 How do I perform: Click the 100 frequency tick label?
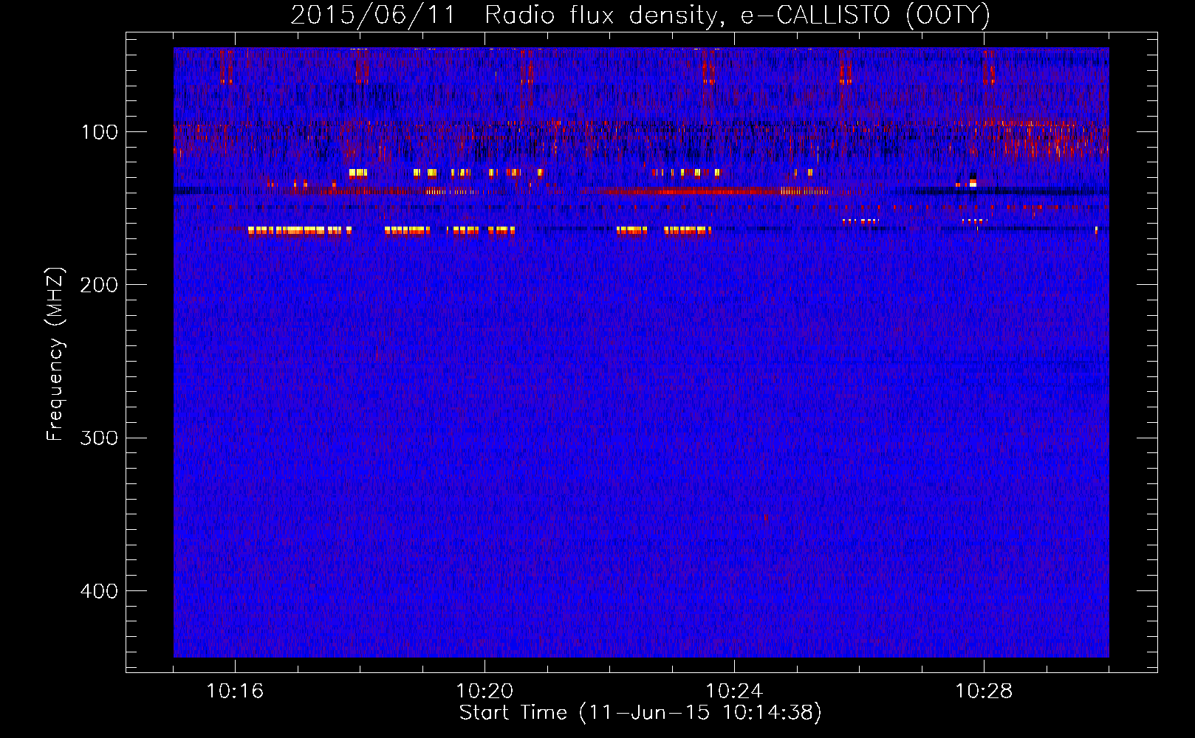(x=100, y=132)
